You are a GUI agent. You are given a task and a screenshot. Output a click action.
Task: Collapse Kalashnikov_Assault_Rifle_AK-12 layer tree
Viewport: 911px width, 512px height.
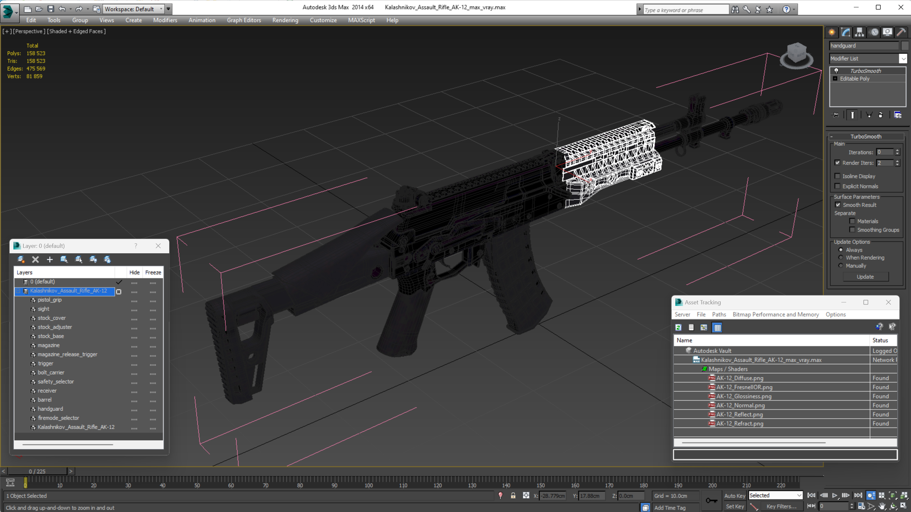pos(18,291)
